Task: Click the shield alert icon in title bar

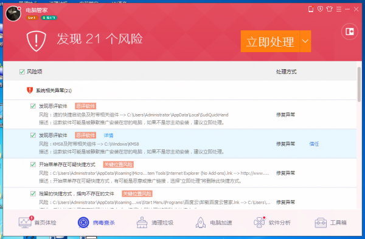Action: coord(321,9)
